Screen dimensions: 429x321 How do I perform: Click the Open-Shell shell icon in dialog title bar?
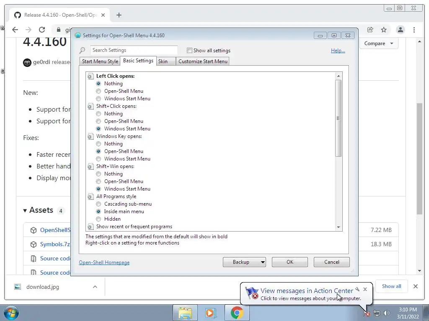[78, 35]
